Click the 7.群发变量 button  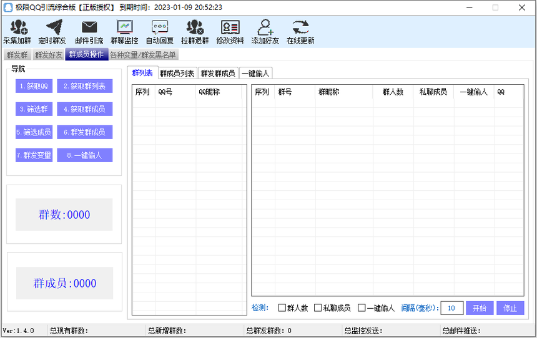(34, 155)
